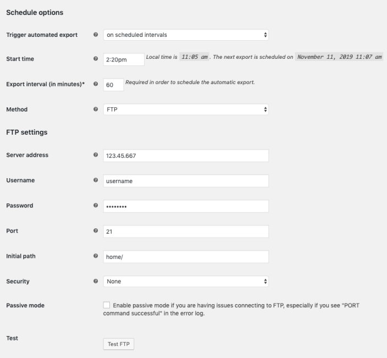Click the Export interval help icon

coord(96,84)
